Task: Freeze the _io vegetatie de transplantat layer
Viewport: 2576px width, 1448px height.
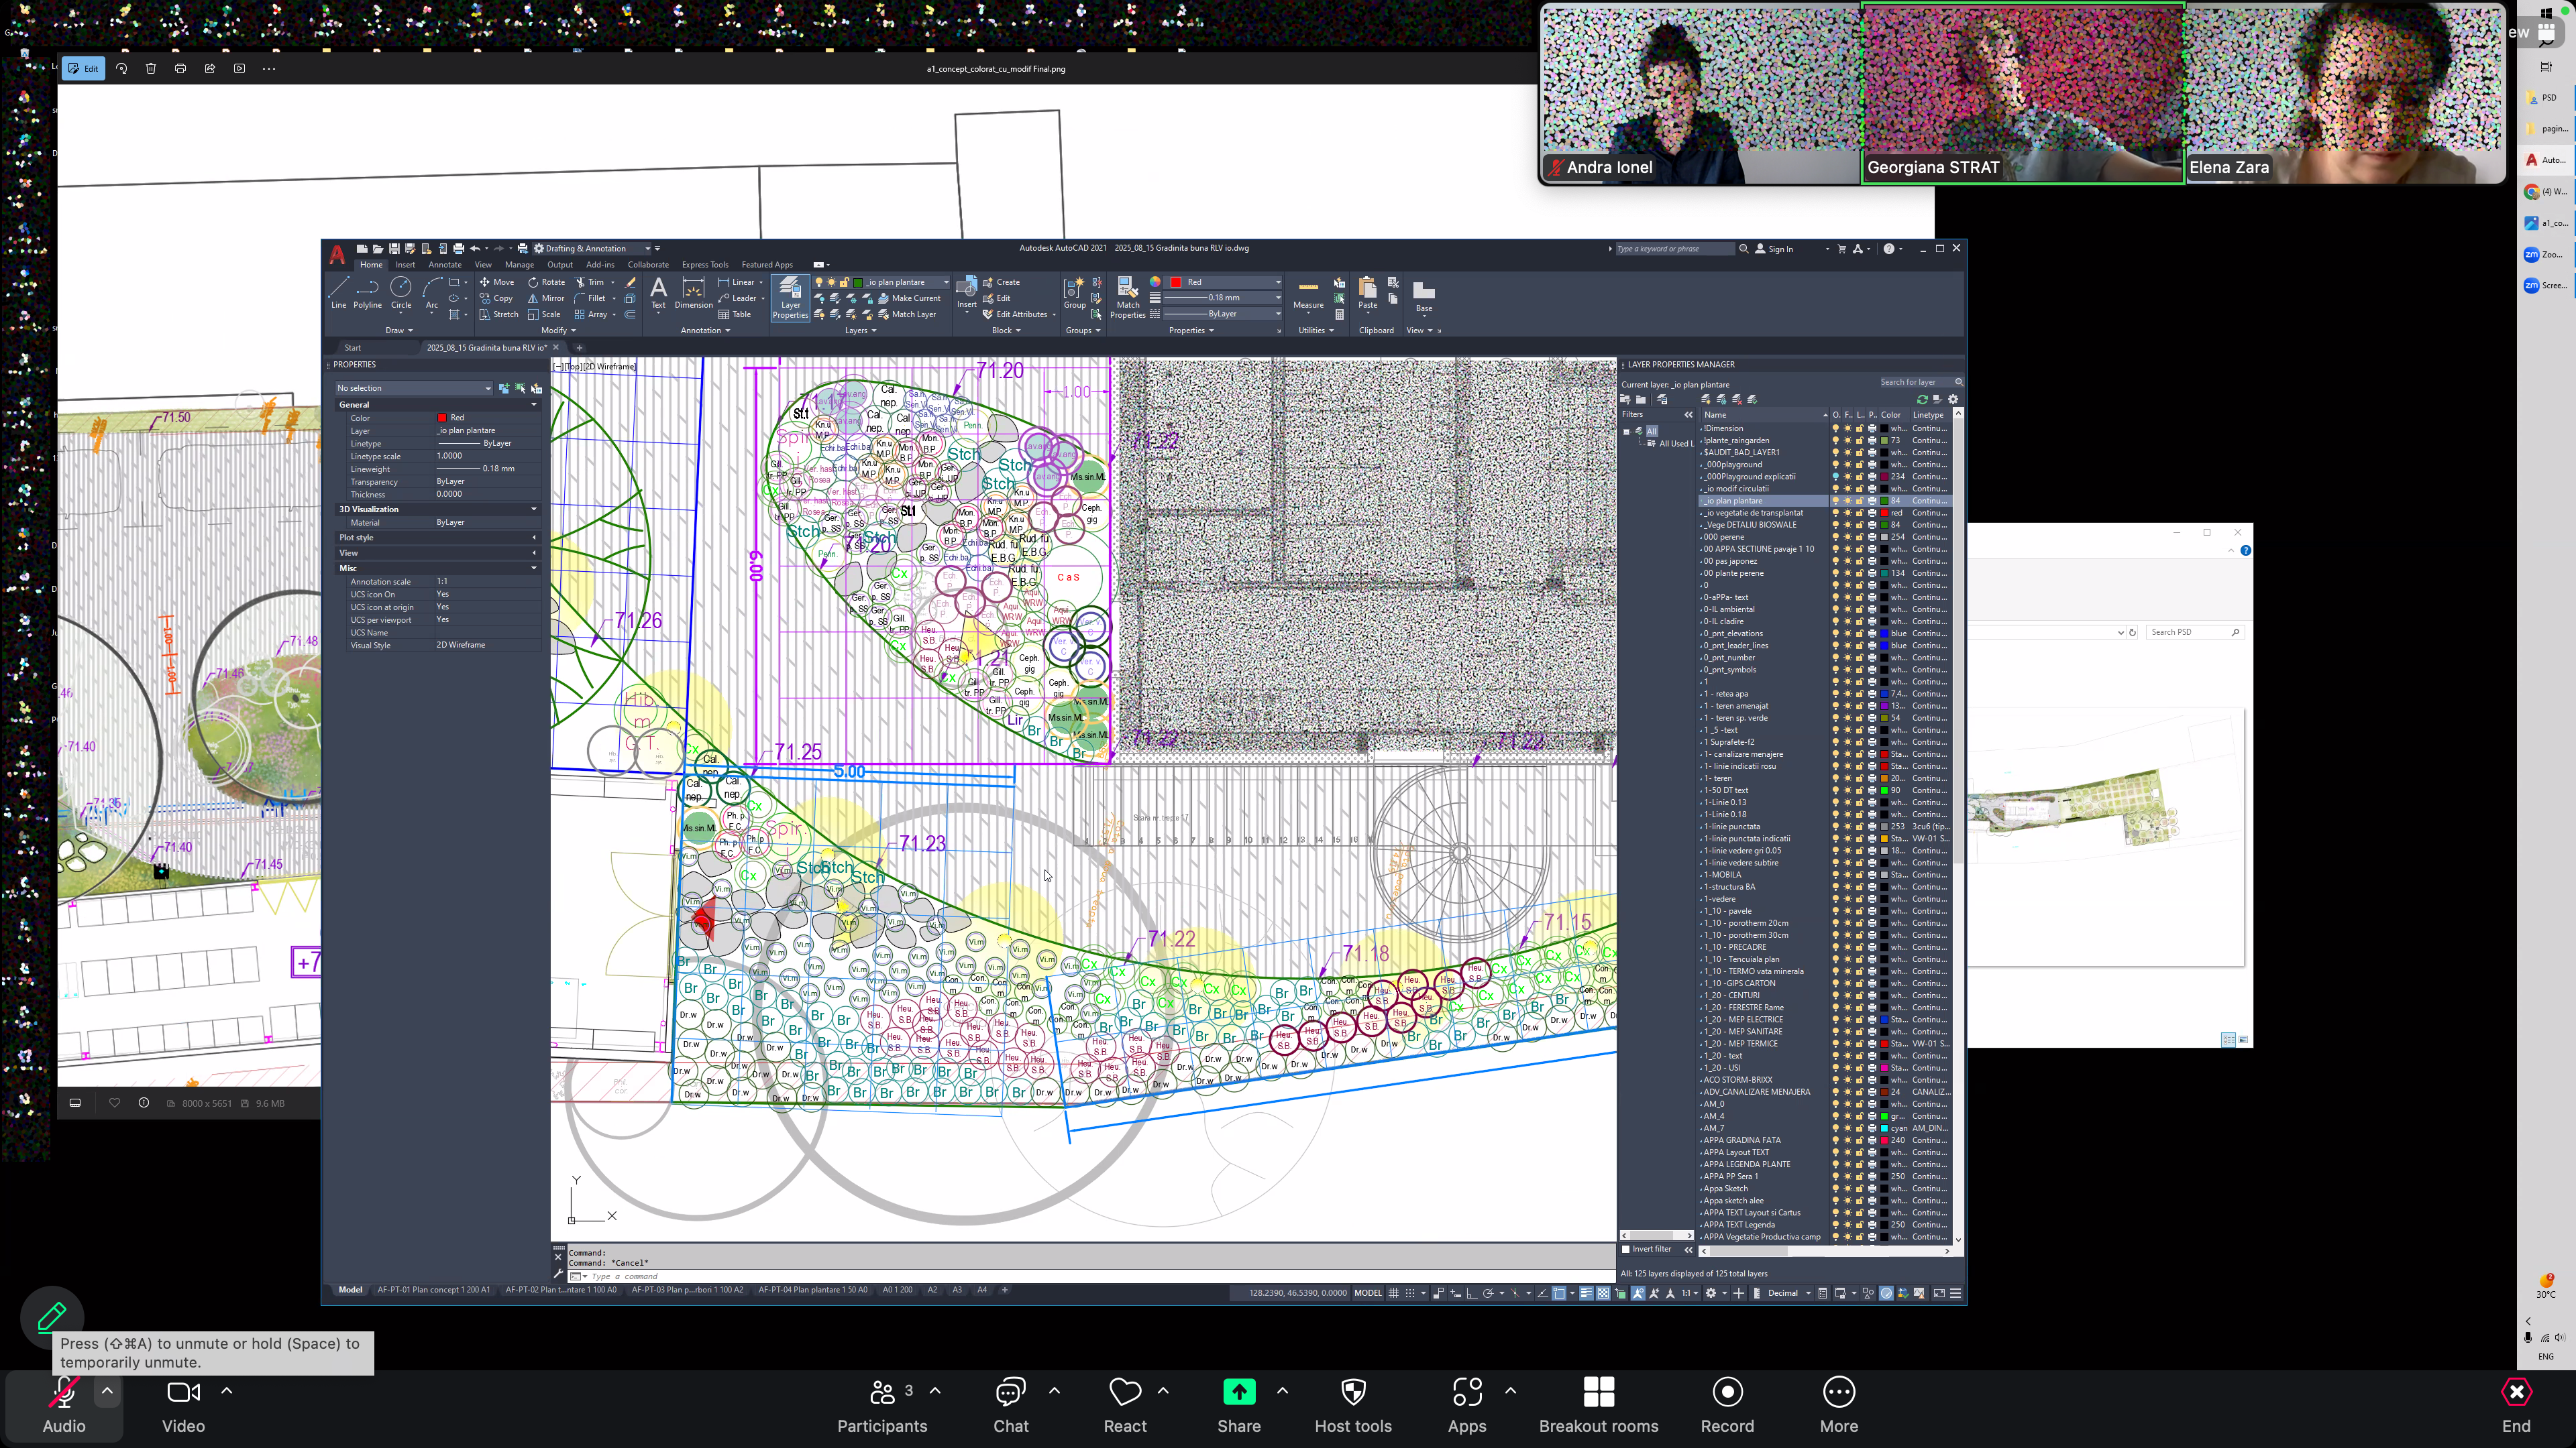Action: tap(1847, 513)
